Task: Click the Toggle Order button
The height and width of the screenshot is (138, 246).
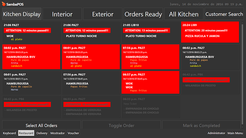Action: pyautogui.click(x=122, y=125)
